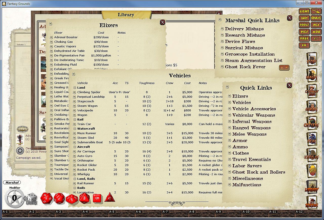Click the link icon beside Choking Gas

[x=51, y=42]
